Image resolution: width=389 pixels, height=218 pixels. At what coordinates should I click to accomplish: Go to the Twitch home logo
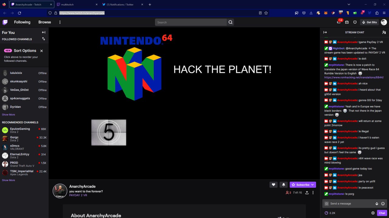5,22
